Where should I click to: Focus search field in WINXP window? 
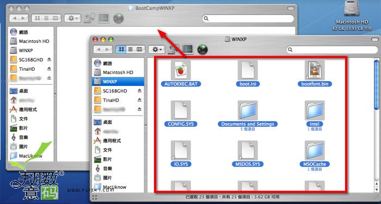pyautogui.click(x=333, y=50)
